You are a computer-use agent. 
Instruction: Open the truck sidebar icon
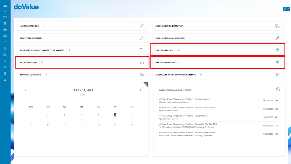pos(5,36)
